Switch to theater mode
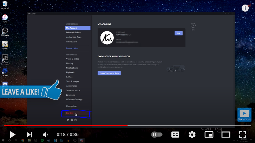The width and height of the screenshot is (255, 143). pos(226,135)
